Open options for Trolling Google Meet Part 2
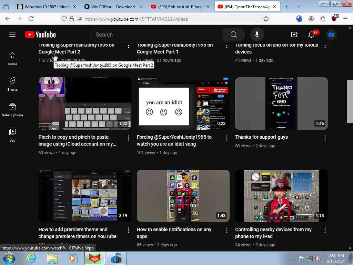 tap(128, 47)
